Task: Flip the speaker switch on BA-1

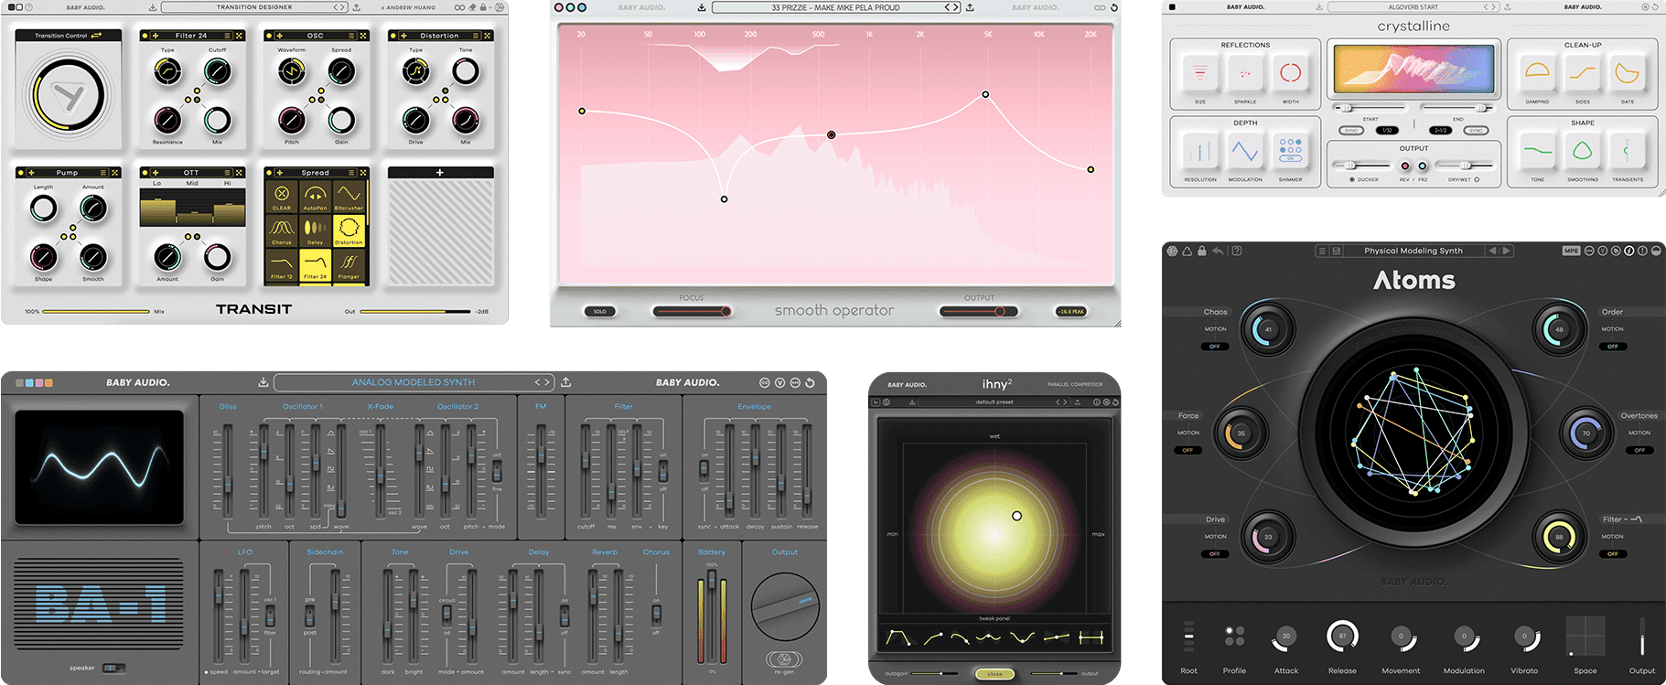Action: [114, 668]
